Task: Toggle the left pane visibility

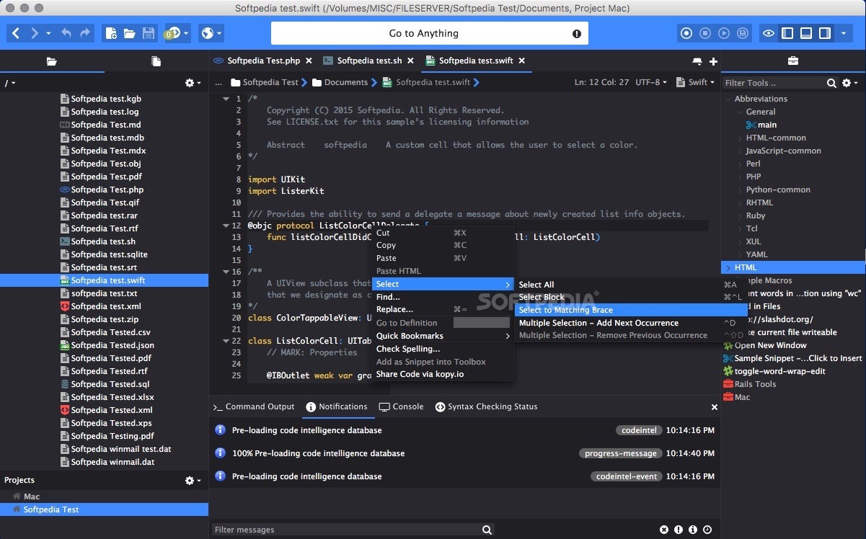Action: click(787, 33)
